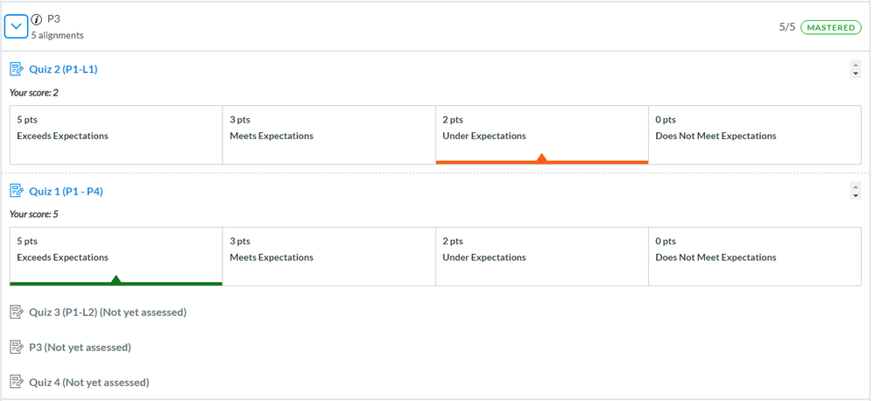Click the info icon beside P3
This screenshot has height=401, width=875.
tap(36, 18)
